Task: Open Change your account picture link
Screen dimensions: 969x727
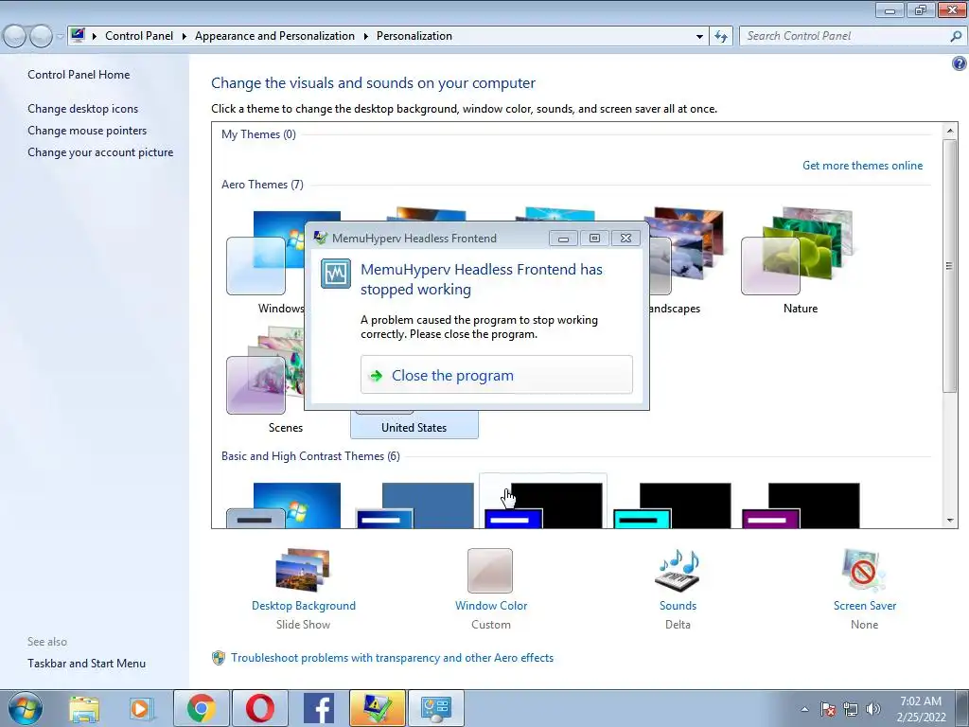Action: (100, 152)
